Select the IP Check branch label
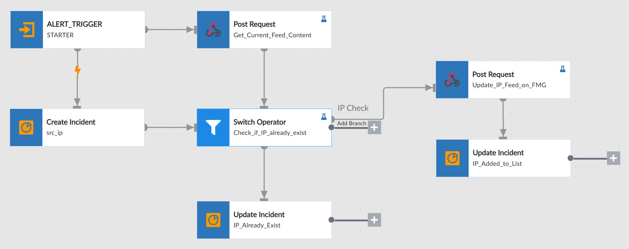The height and width of the screenshot is (249, 629). [x=353, y=108]
